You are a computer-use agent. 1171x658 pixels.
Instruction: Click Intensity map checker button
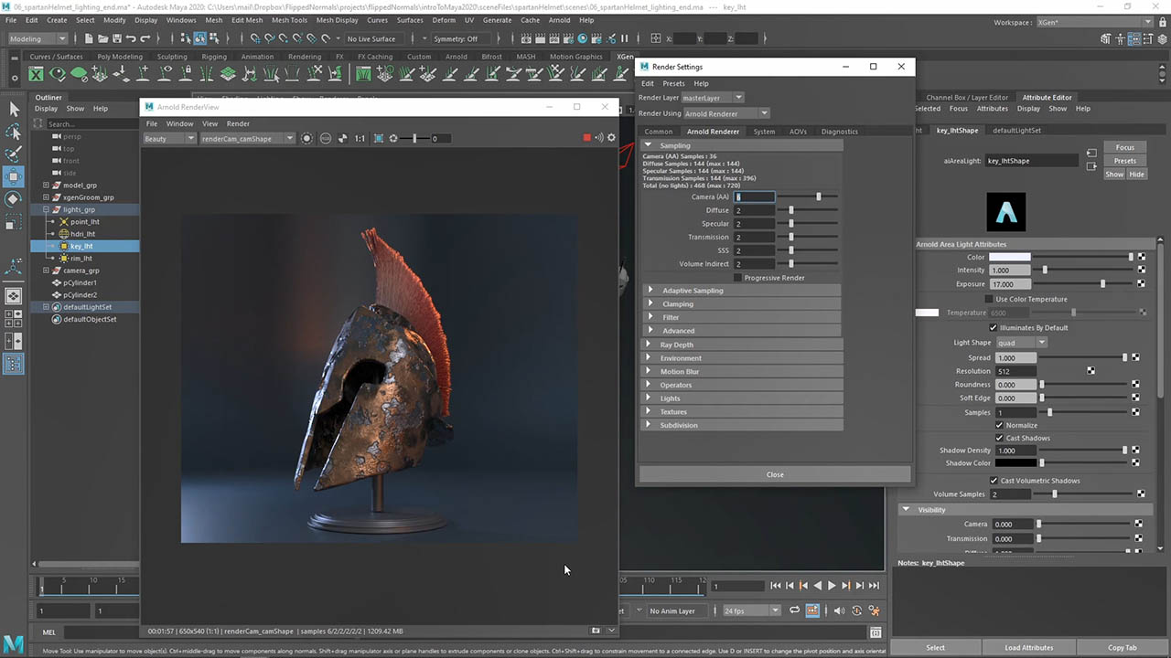click(x=1142, y=271)
